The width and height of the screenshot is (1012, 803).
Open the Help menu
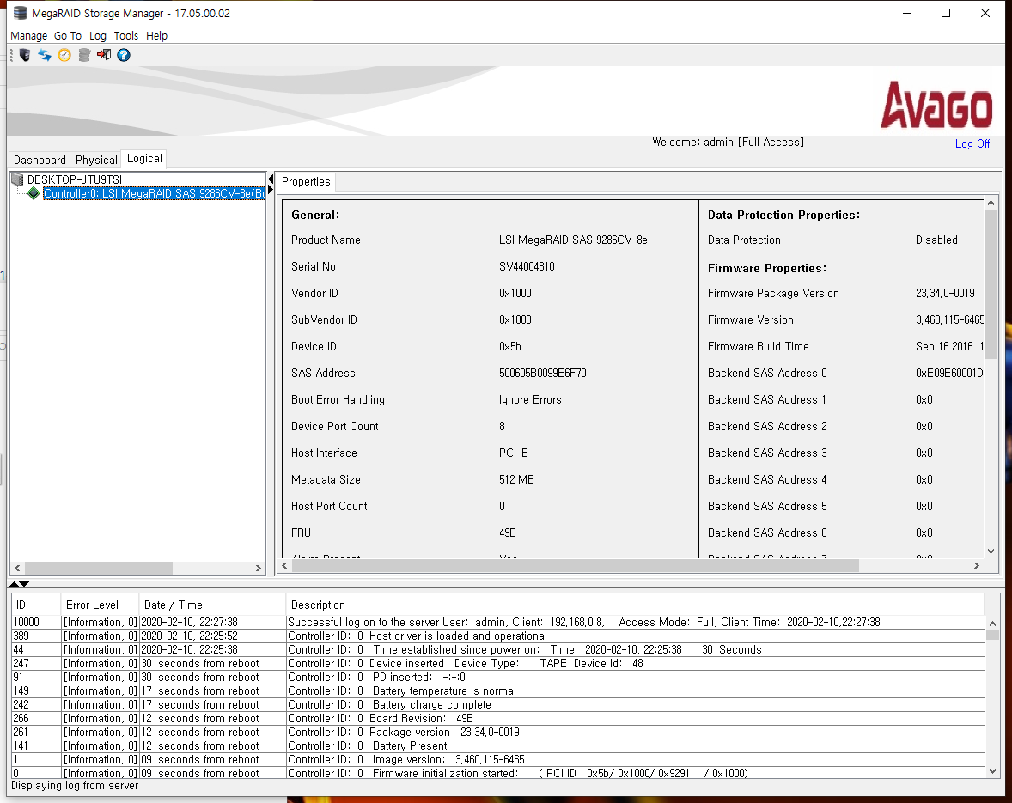click(x=157, y=35)
